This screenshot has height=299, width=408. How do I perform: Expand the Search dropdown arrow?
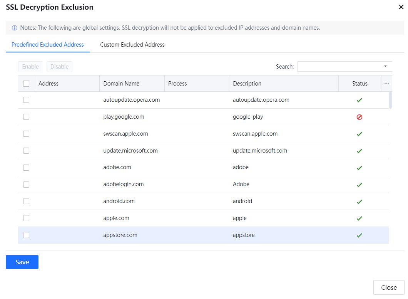coord(385,67)
